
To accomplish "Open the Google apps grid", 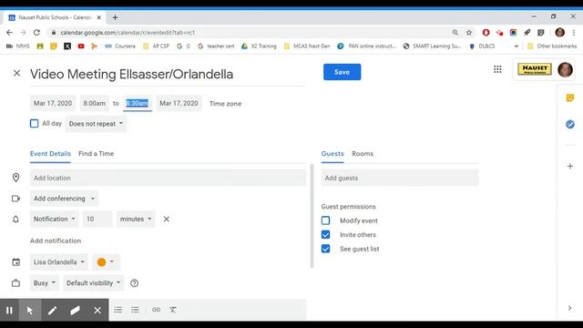I will point(497,69).
